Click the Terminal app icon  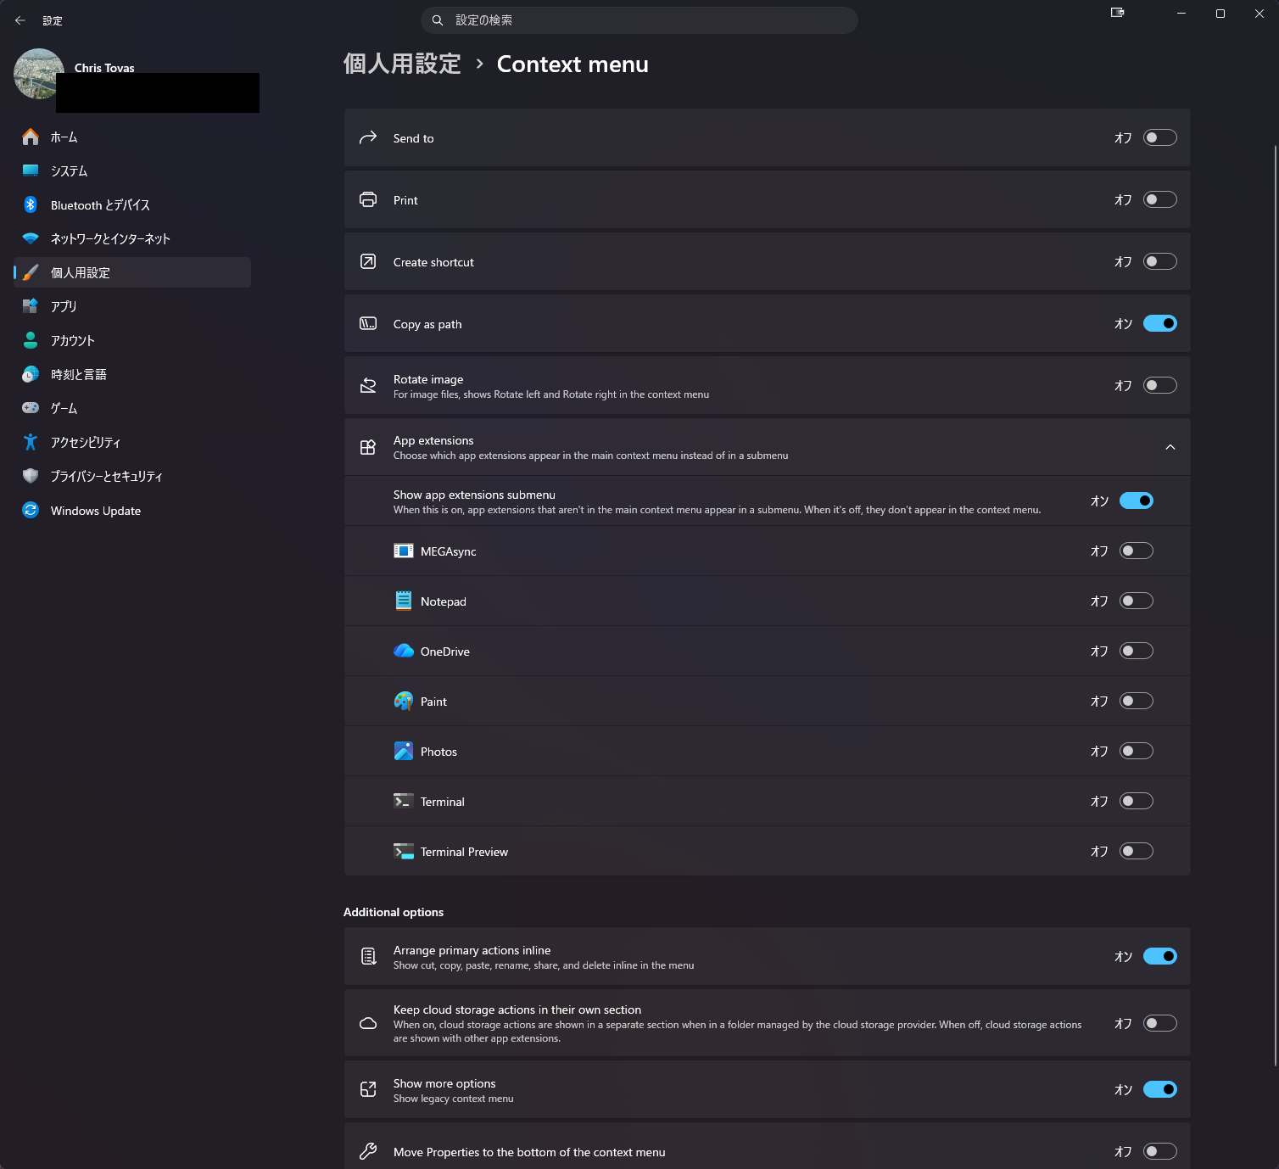point(404,801)
